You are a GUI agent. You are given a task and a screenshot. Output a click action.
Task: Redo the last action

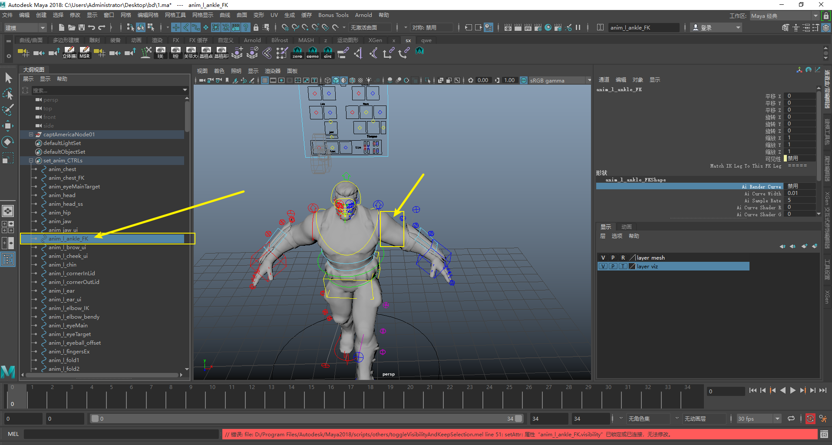click(x=102, y=27)
